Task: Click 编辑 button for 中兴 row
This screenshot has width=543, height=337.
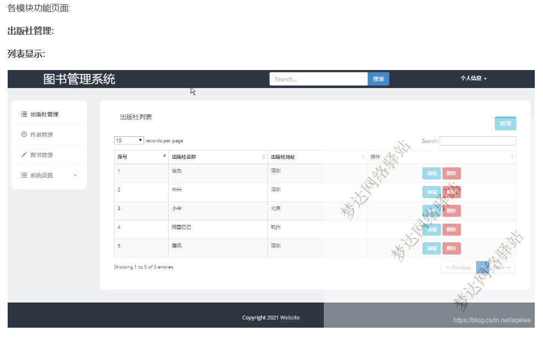Action: pyautogui.click(x=431, y=192)
